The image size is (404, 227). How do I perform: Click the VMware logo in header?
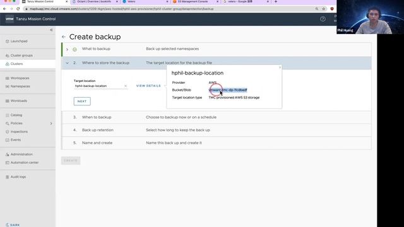tap(9, 19)
